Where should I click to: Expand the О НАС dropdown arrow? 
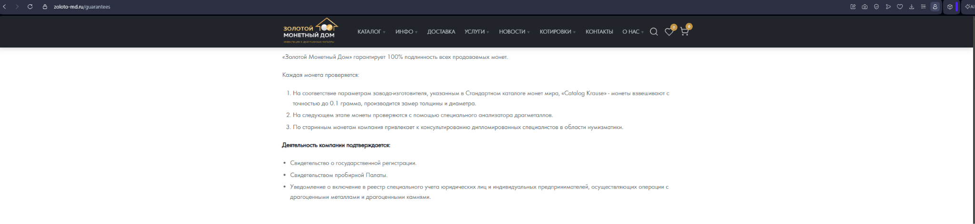(642, 32)
